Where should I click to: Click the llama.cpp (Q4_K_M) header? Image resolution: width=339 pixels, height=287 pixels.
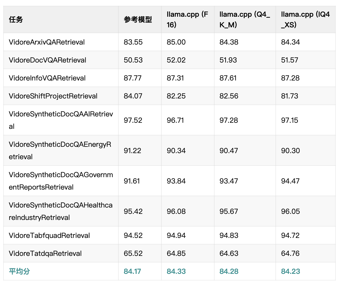[x=245, y=19]
